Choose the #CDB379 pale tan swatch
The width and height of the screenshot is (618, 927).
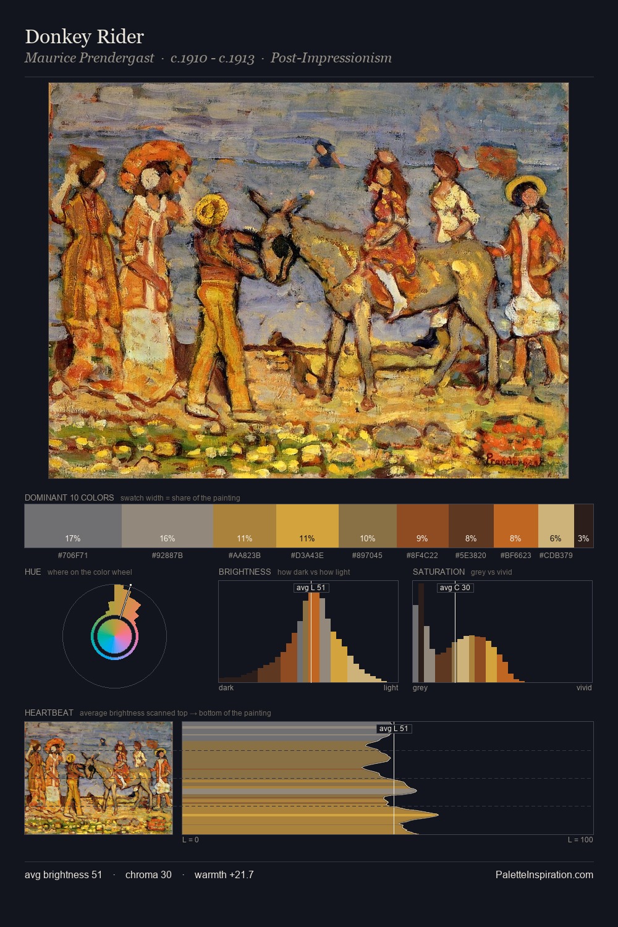tap(556, 526)
